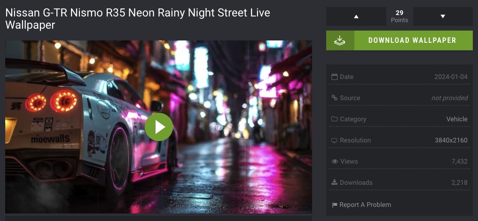
Task: Click the wallpaper preview thumbnail image
Action: (159, 127)
